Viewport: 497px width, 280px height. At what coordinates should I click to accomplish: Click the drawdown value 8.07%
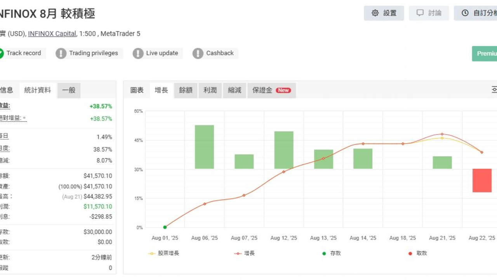tap(104, 160)
